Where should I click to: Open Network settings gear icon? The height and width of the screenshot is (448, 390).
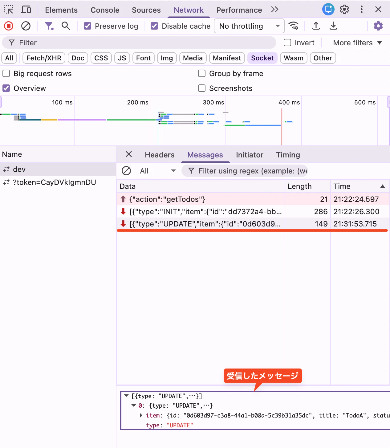378,26
